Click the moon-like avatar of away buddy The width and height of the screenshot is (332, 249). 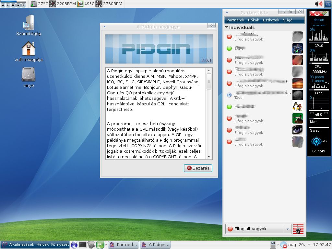tap(298, 95)
